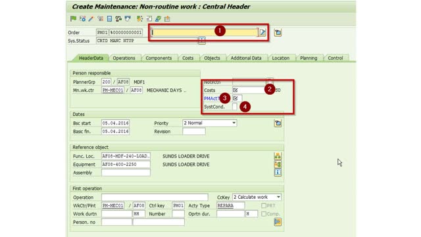Image resolution: width=421 pixels, height=237 pixels.
Task: Click the Work durtn input field
Action: pos(116,214)
